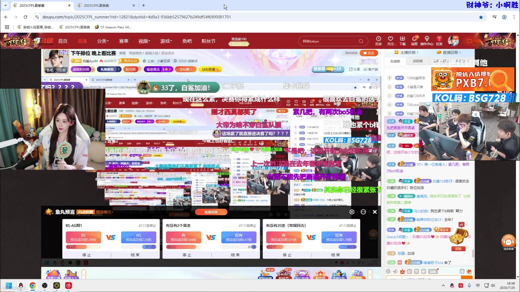520x292 pixels.
Task: Click the page vertical scrollbar down arrow
Action: (x=518, y=277)
